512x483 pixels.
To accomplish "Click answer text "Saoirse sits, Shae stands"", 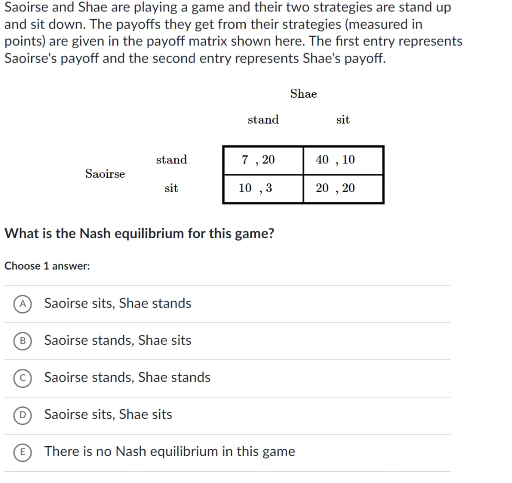I will tap(118, 303).
